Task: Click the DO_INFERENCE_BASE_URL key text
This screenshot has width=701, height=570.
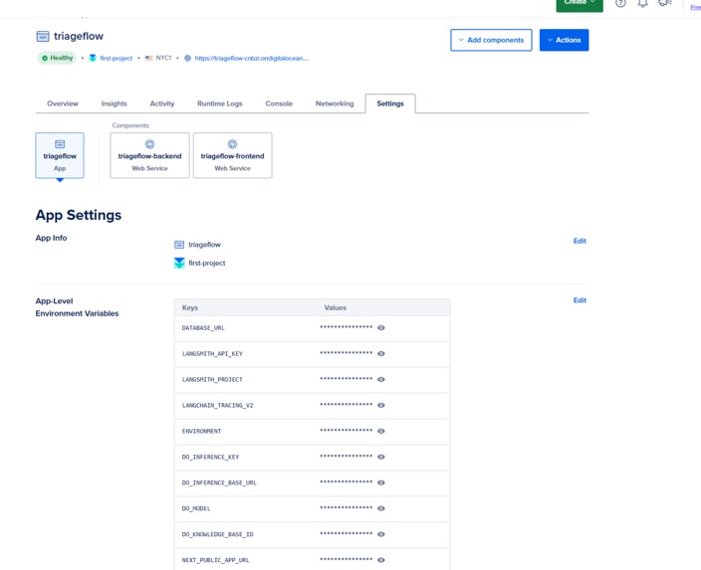Action: pyautogui.click(x=219, y=482)
